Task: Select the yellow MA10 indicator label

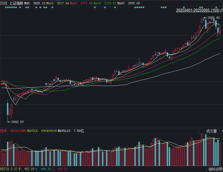Action: click(50, 3)
